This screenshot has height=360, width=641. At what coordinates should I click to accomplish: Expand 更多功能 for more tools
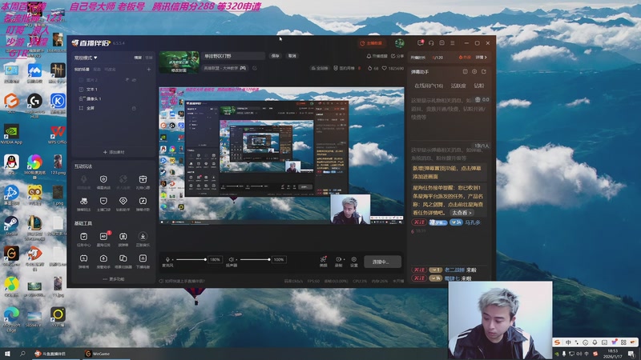click(114, 279)
